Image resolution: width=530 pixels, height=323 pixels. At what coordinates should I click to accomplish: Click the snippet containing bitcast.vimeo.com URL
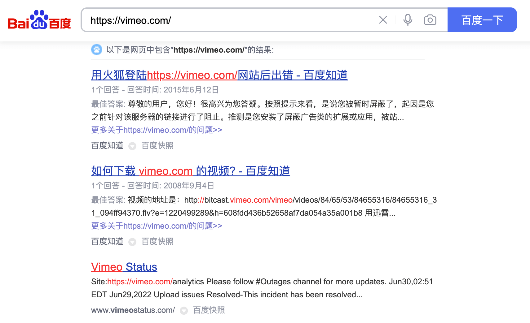(264, 206)
